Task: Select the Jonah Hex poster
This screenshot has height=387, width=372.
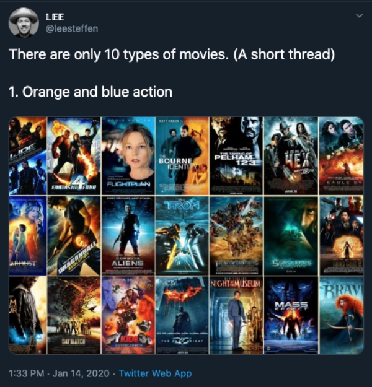Action: 291,156
